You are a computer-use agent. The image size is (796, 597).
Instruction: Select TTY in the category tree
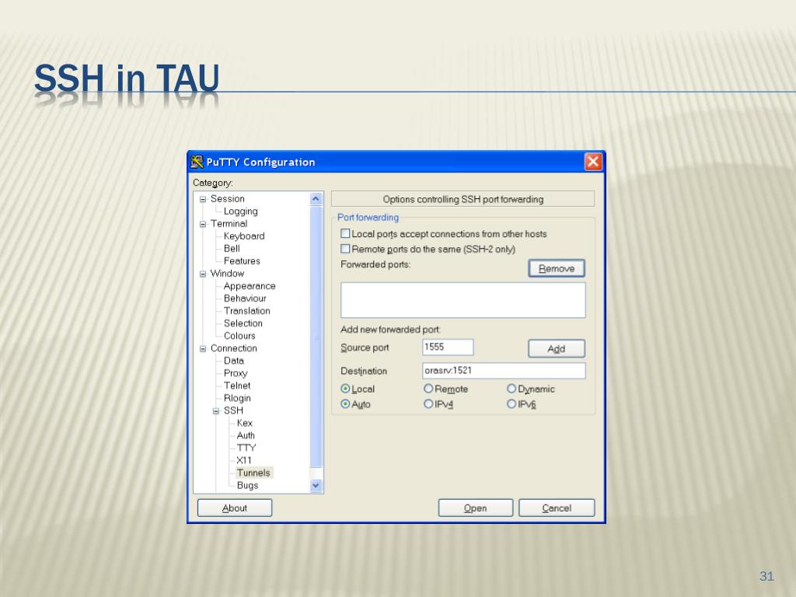[246, 449]
